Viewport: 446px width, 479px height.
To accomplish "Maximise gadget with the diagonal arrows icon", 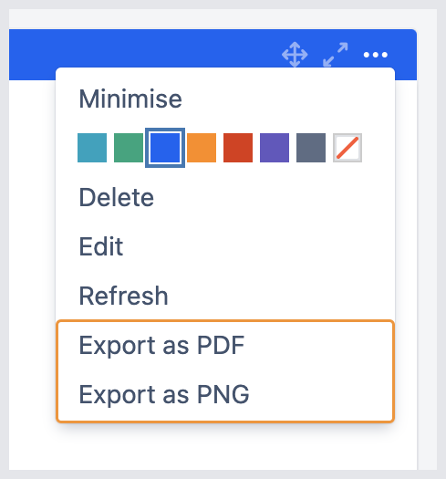I will [x=336, y=55].
